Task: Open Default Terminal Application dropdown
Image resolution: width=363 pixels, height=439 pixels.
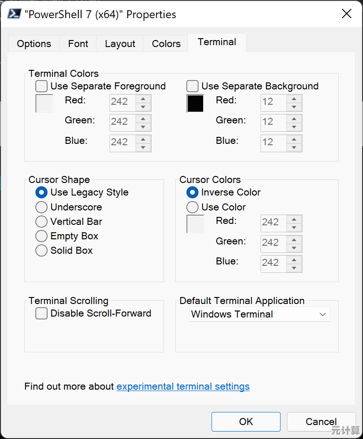Action: (x=260, y=314)
